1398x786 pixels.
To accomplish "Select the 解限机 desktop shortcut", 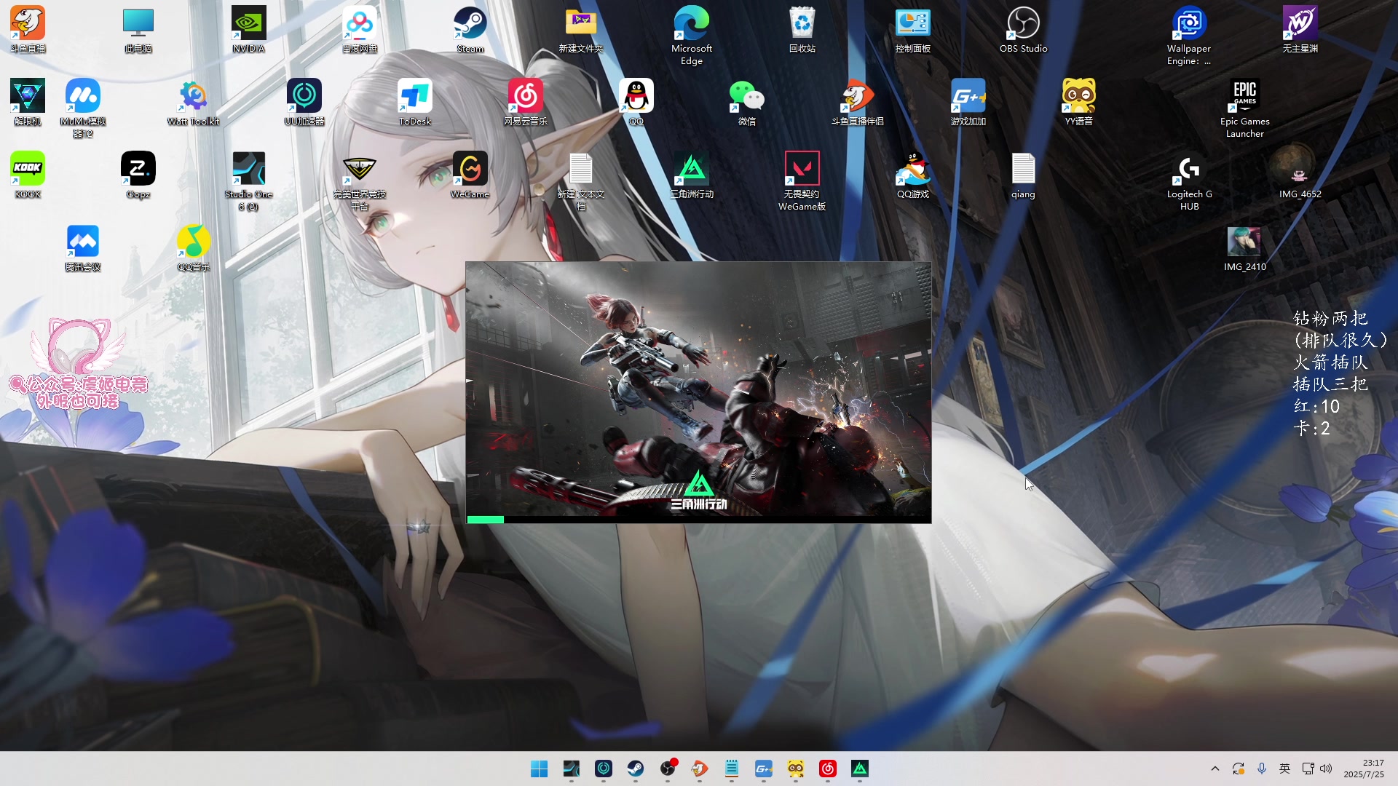I will (x=28, y=103).
